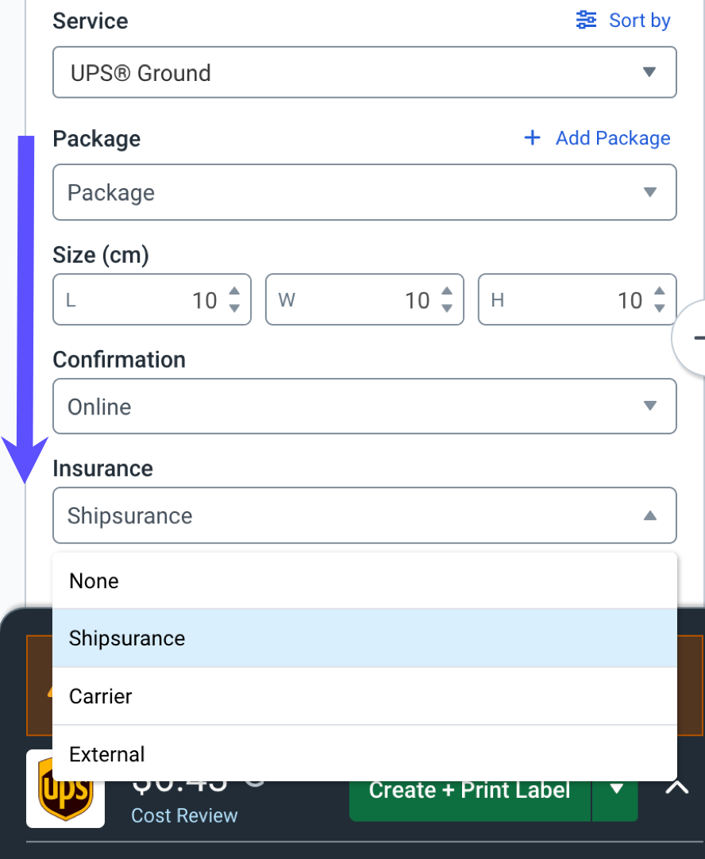The height and width of the screenshot is (859, 705).
Task: Click the Create + Print Label button
Action: pyautogui.click(x=468, y=790)
